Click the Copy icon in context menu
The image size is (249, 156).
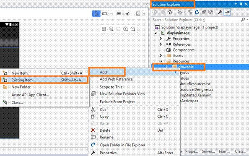tap(93, 117)
